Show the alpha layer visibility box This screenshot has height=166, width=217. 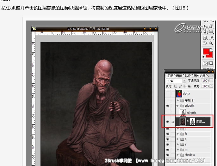168,93
